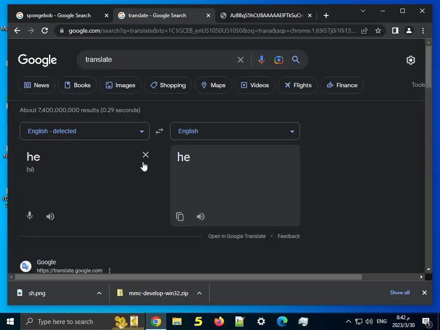Filter the results by Images
Viewport: 440px width, 330px height.
(x=120, y=85)
